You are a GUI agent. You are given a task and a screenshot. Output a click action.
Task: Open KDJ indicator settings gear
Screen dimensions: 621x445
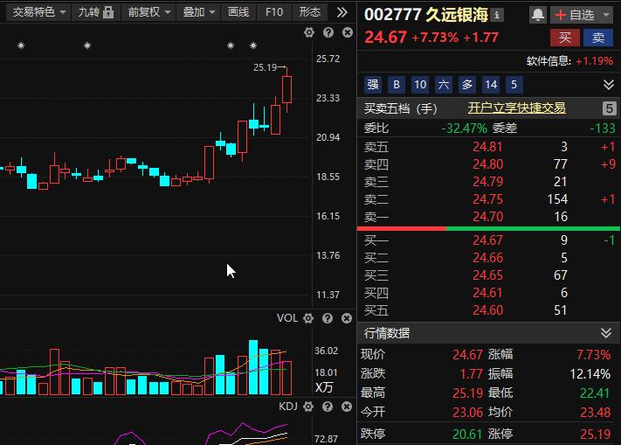(x=308, y=407)
